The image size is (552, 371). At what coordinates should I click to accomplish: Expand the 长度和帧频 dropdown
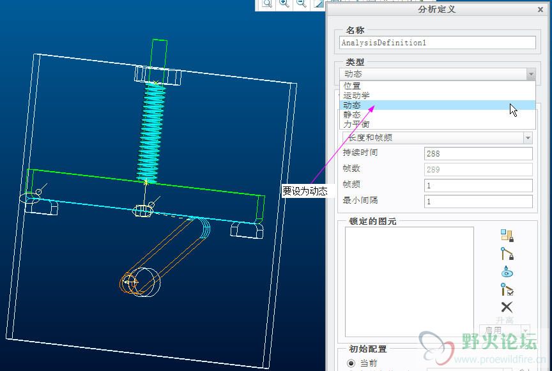pos(527,138)
